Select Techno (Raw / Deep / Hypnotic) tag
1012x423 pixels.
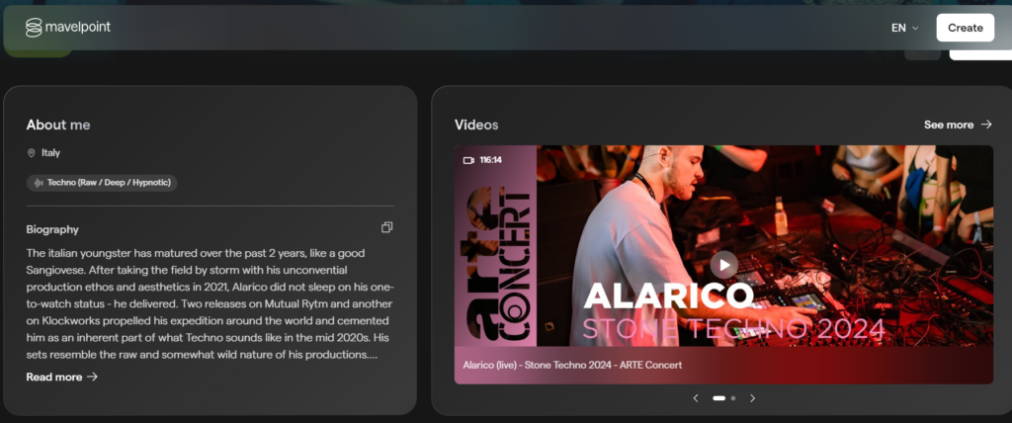pyautogui.click(x=102, y=183)
